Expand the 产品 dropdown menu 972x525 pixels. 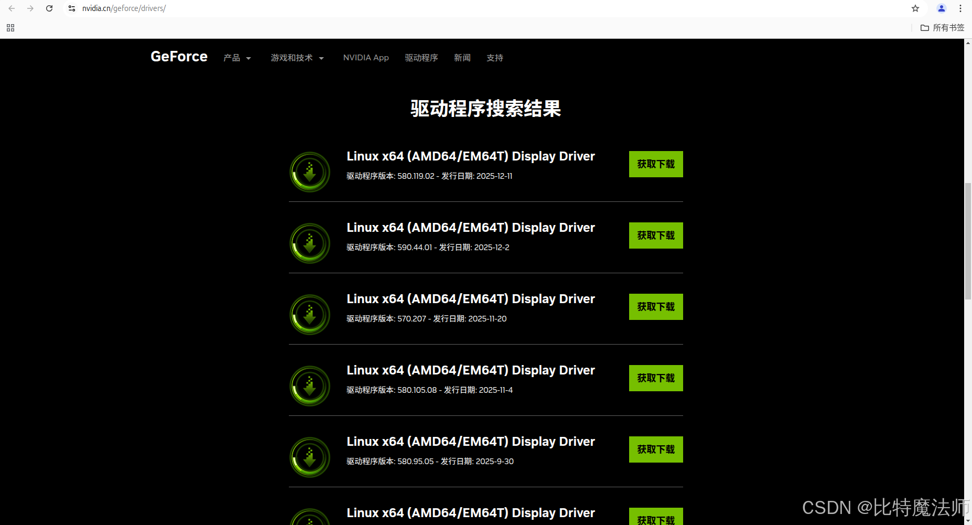point(237,58)
